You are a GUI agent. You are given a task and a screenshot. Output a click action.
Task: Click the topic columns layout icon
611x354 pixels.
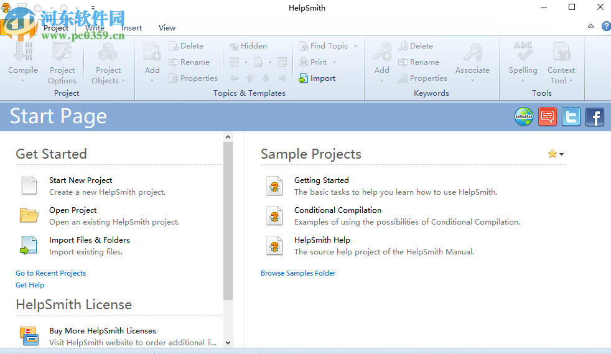coord(282,62)
